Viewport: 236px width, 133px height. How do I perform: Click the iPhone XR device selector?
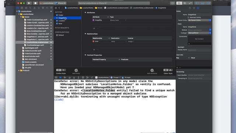point(60,3)
